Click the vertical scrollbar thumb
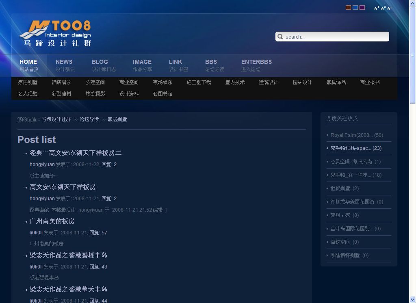The width and height of the screenshot is (416, 303). 413,55
